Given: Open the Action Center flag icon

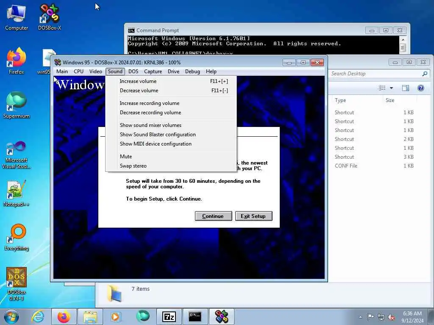Looking at the screenshot, I should click(370, 317).
